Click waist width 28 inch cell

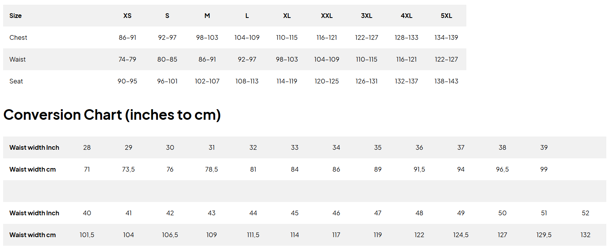coord(87,148)
